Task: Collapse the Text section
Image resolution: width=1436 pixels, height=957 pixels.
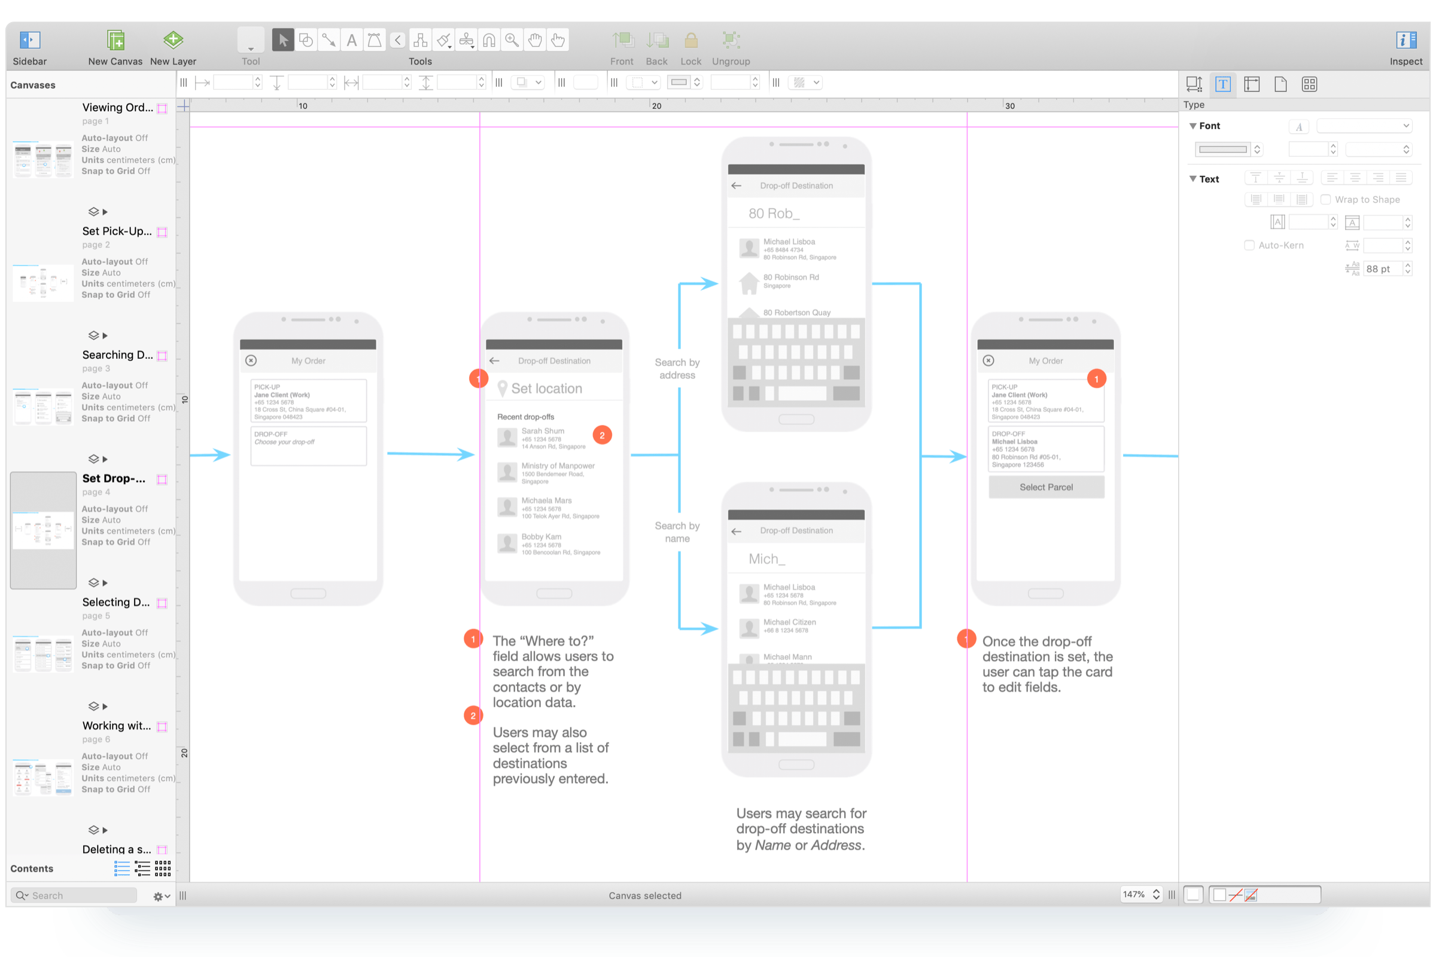Action: [1192, 179]
